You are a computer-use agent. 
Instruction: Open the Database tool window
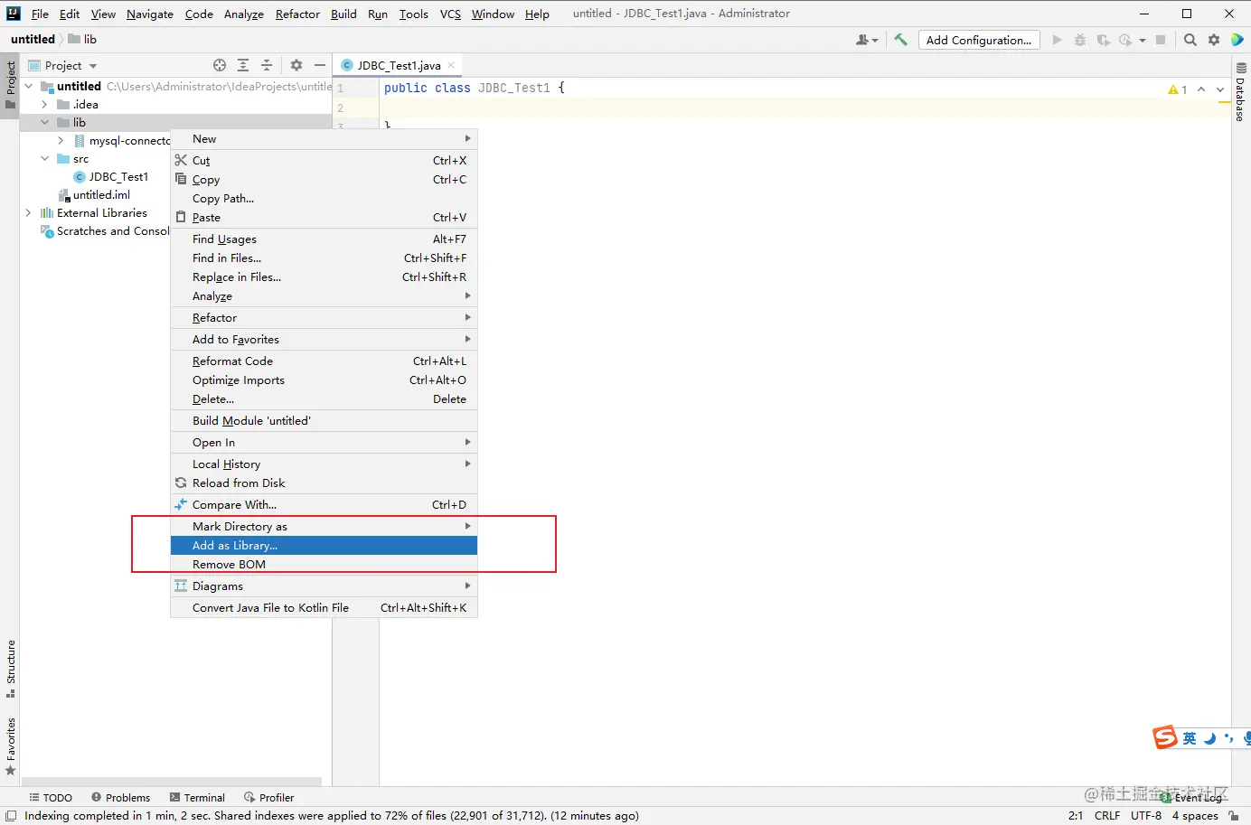coord(1241,91)
